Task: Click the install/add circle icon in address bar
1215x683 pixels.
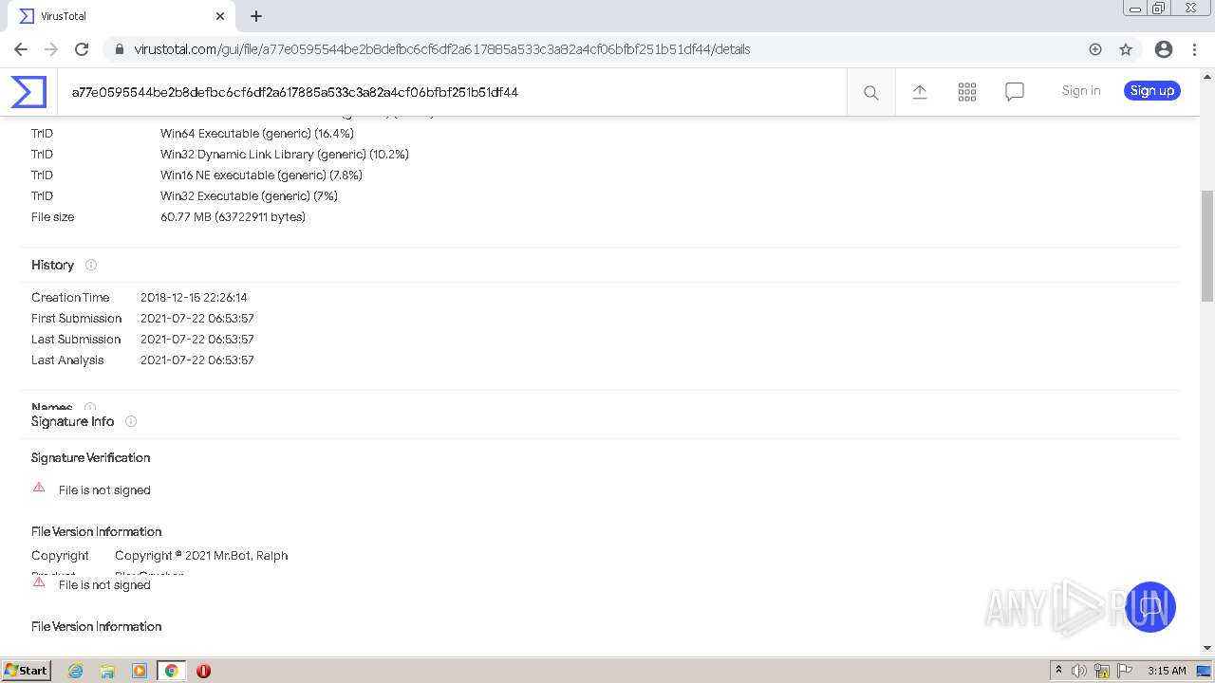Action: (x=1095, y=49)
